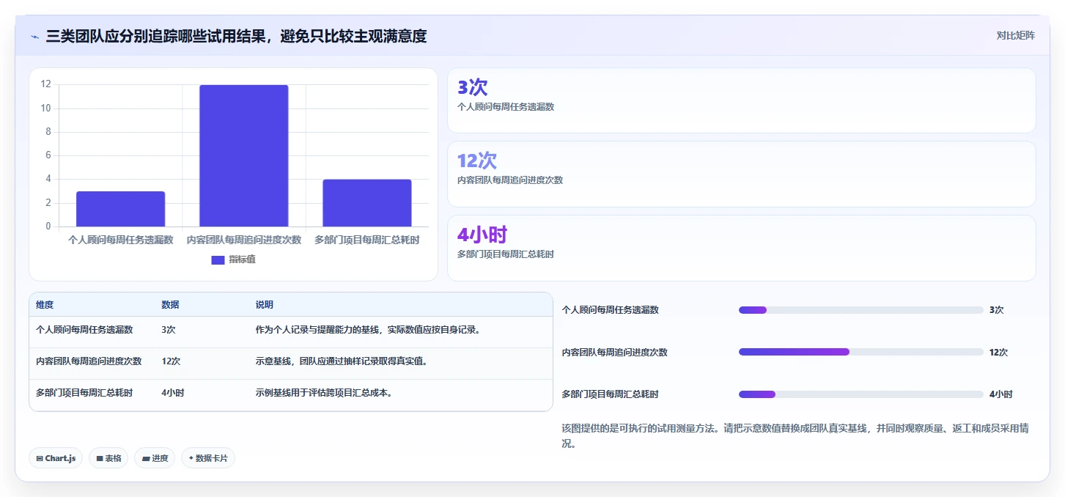Click the 说明 table column header
The image size is (1065, 497).
click(x=264, y=305)
